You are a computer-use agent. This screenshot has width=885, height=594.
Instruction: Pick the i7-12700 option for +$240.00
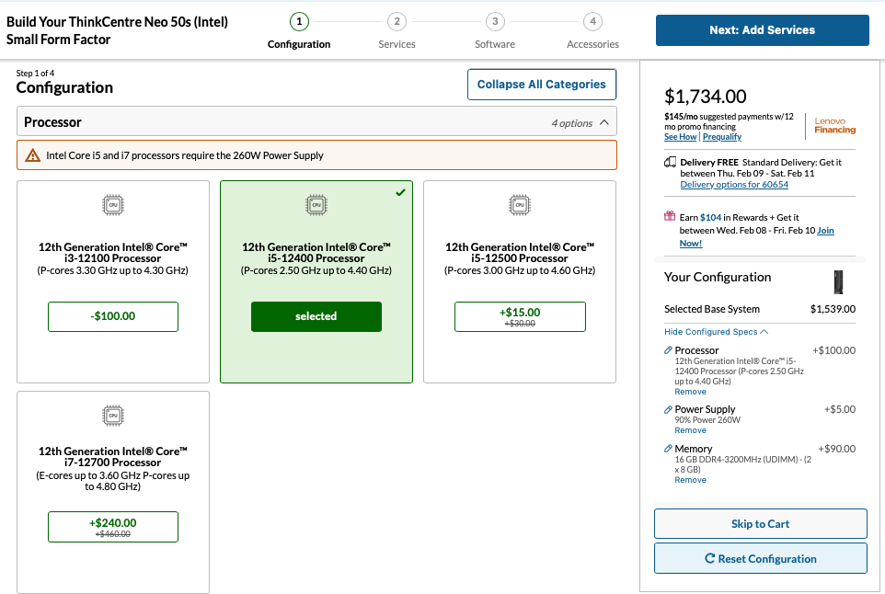(113, 527)
